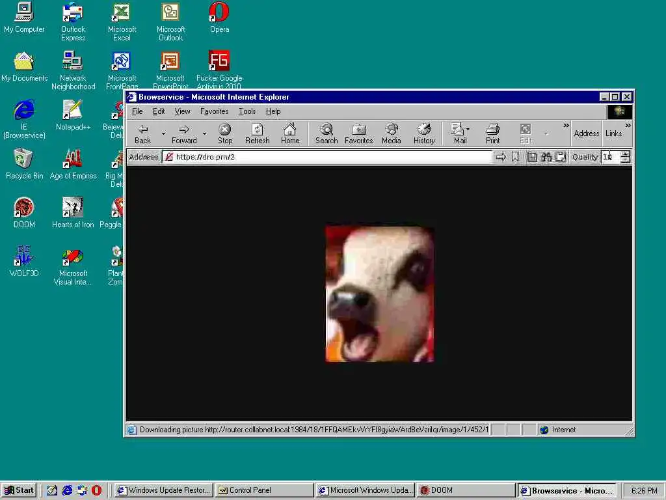Open Microsoft PowerPoint desktop shortcut
The height and width of the screenshot is (500, 666).
pos(170,70)
